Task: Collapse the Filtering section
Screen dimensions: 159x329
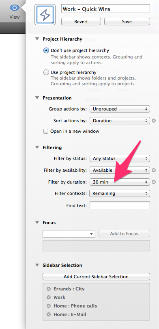Action: [x=37, y=147]
